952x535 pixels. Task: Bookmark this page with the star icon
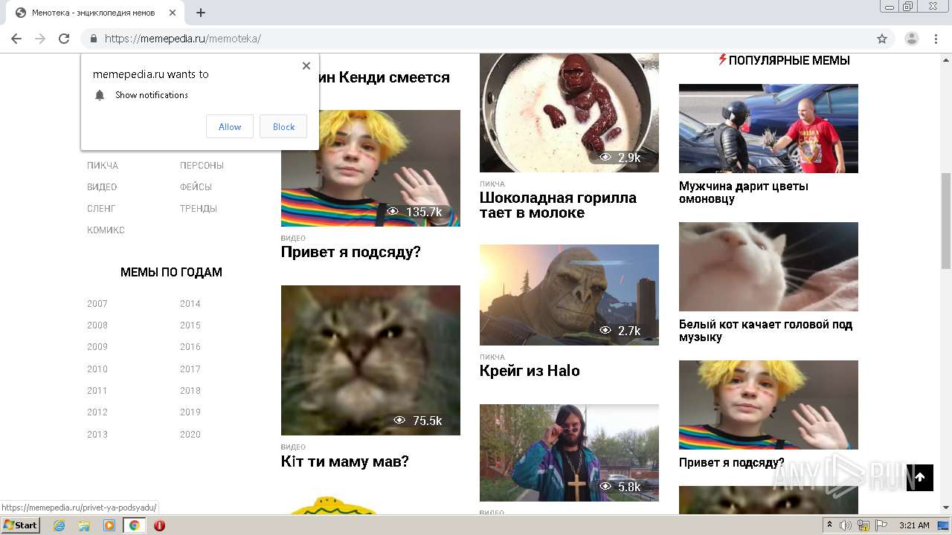click(882, 39)
